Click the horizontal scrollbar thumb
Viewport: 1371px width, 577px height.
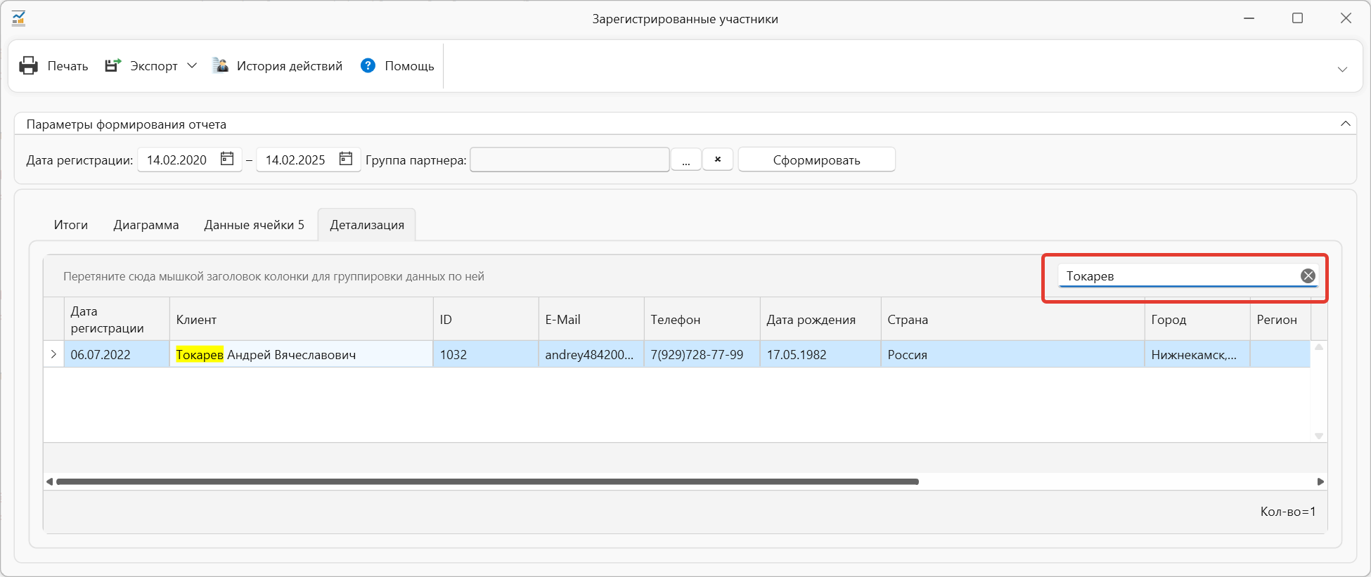[487, 481]
